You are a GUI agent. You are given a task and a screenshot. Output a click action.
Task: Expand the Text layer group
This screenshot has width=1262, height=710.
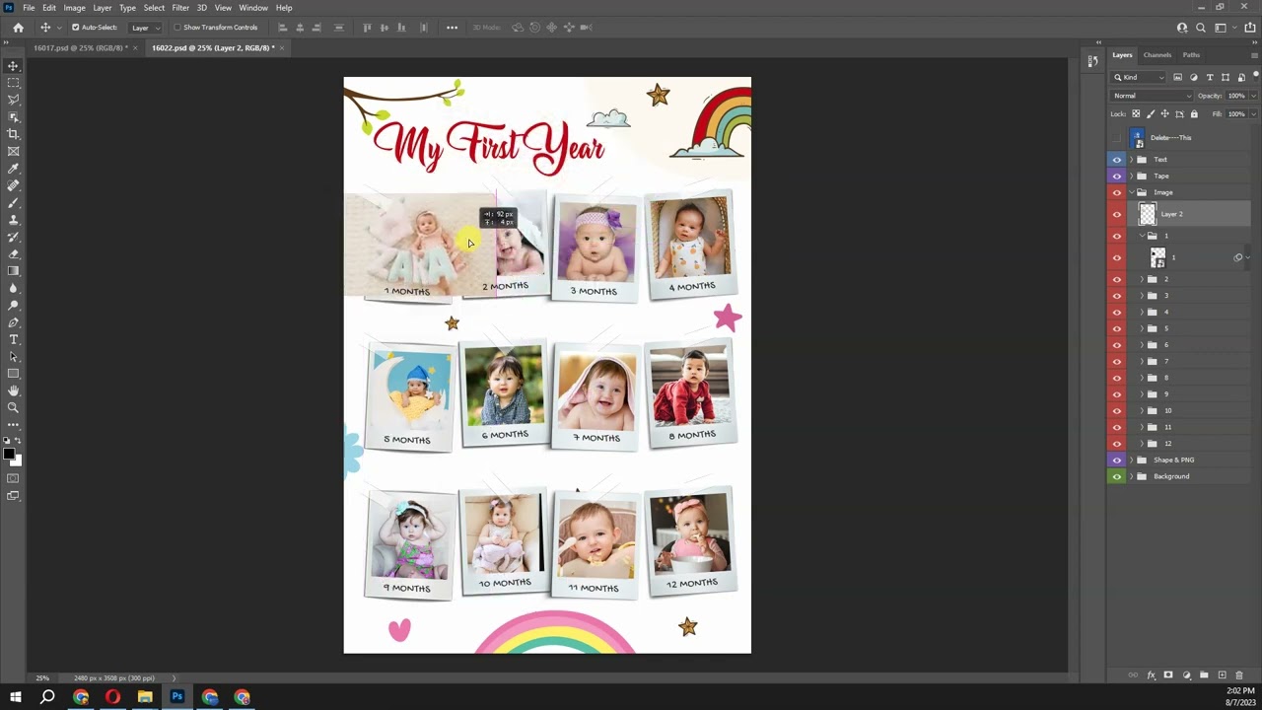click(x=1131, y=160)
